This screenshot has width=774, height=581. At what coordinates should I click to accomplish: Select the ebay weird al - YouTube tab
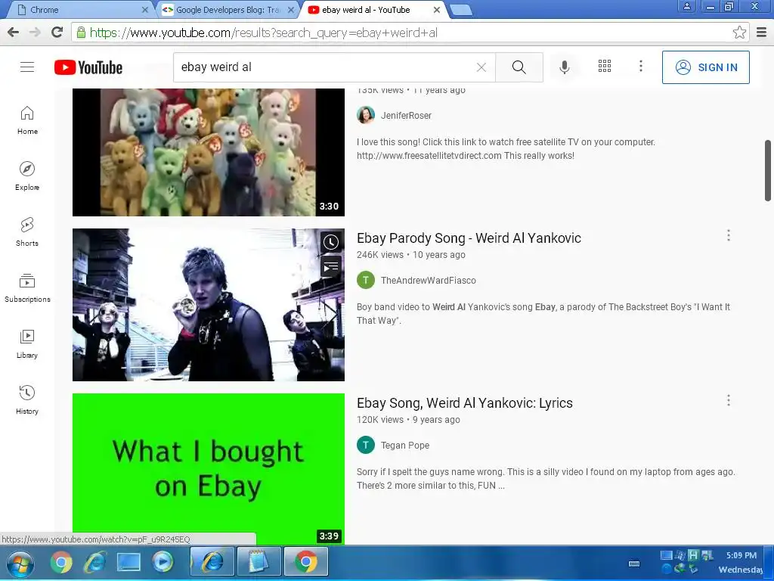coord(373,10)
